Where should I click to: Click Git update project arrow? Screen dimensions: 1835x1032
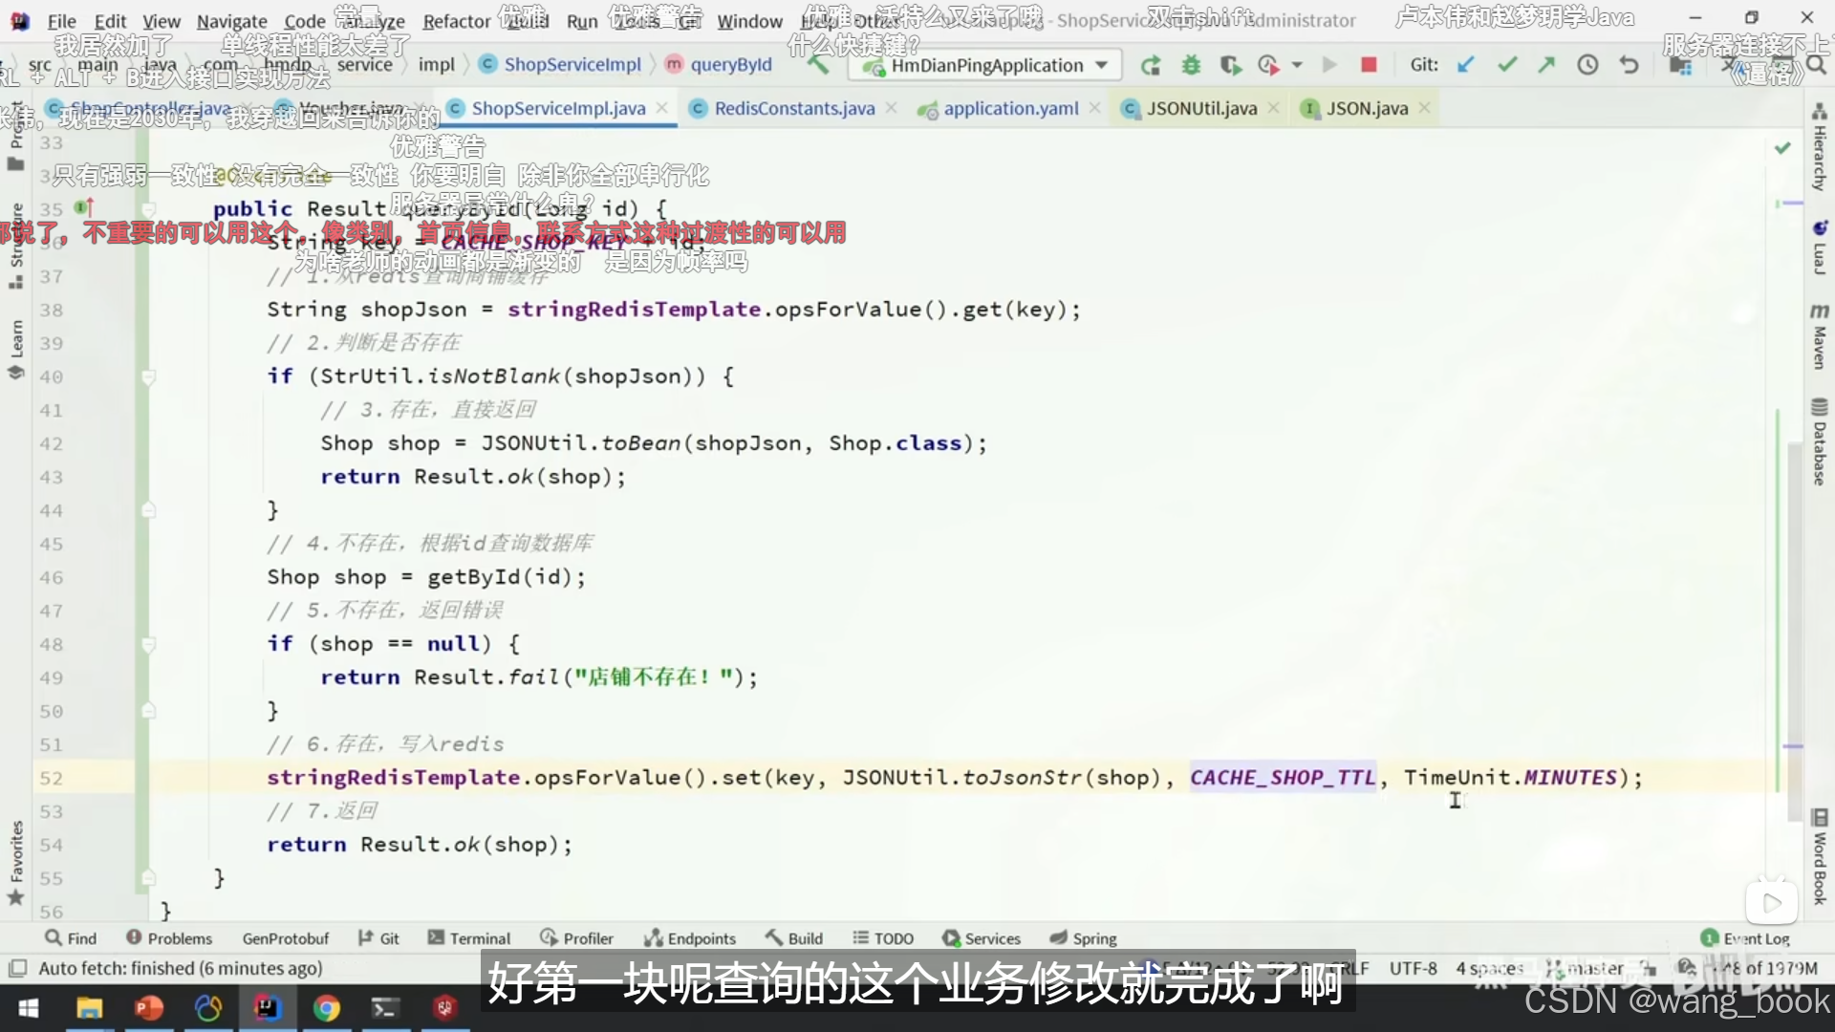tap(1466, 65)
